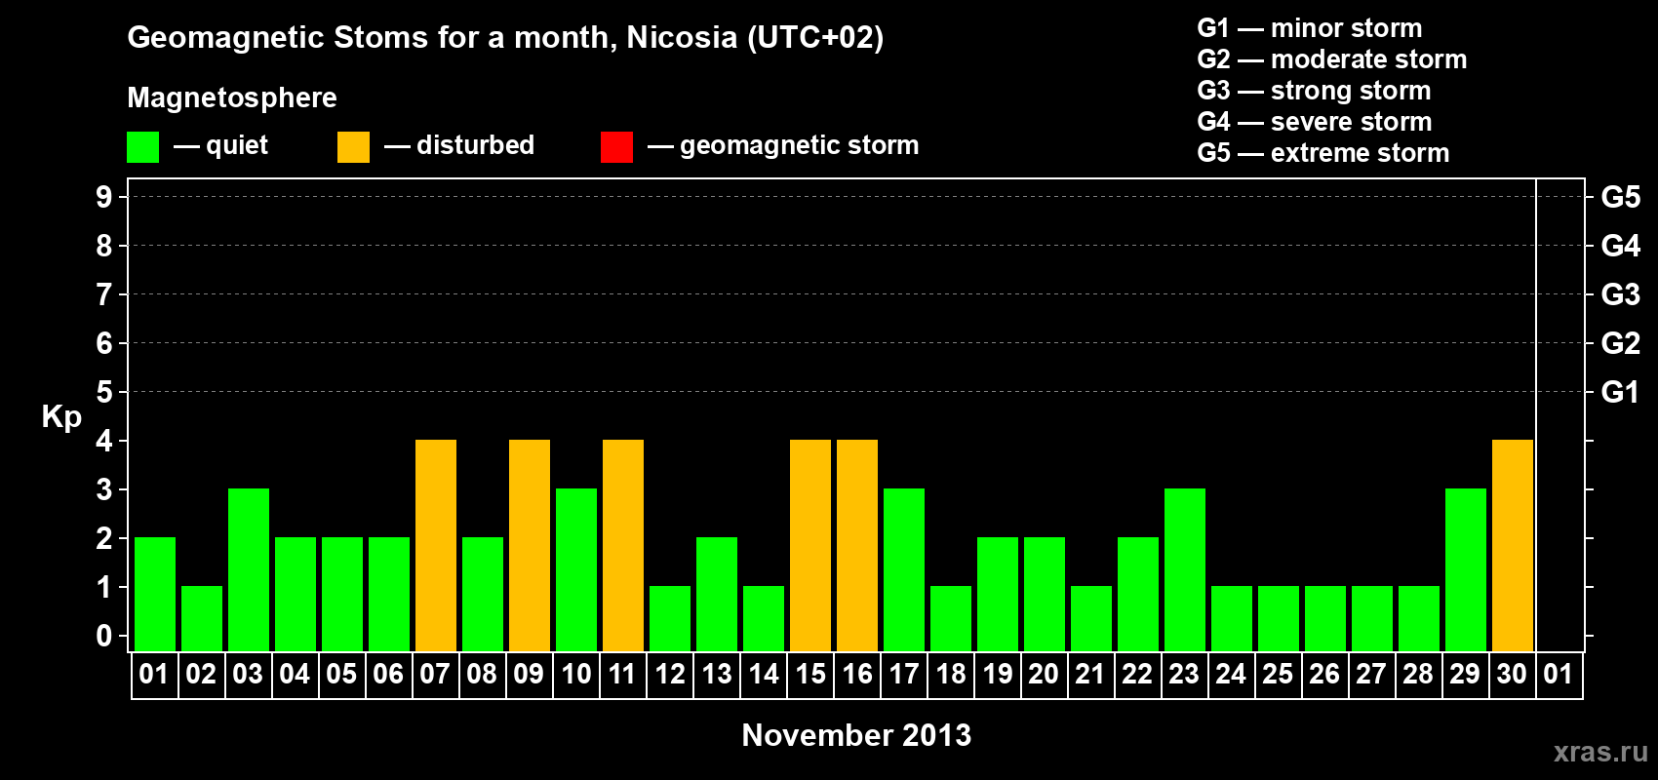
Task: Click the green bar for day 01
Action: point(155,594)
